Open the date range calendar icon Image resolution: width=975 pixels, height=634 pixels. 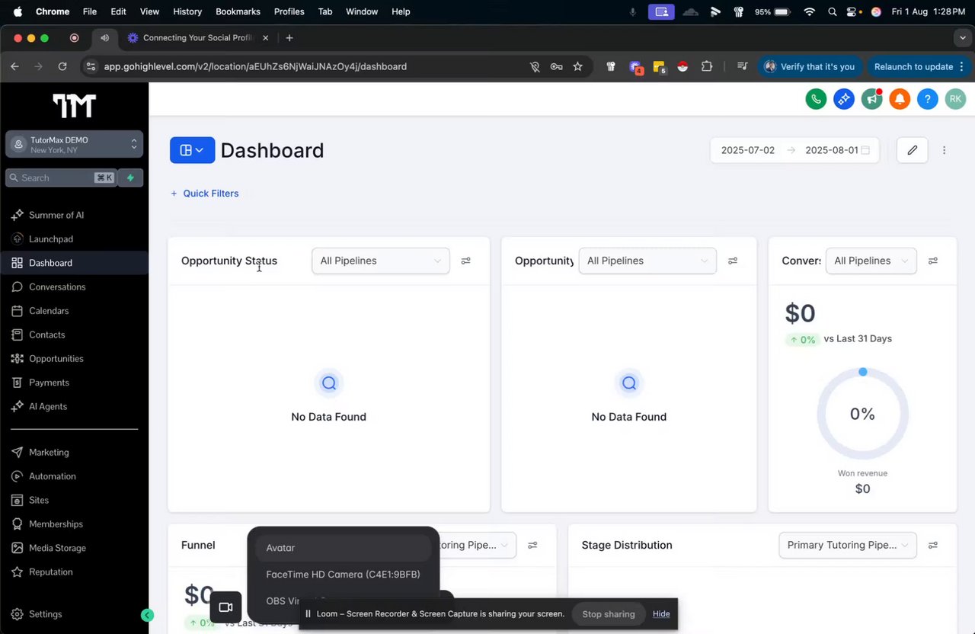865,150
